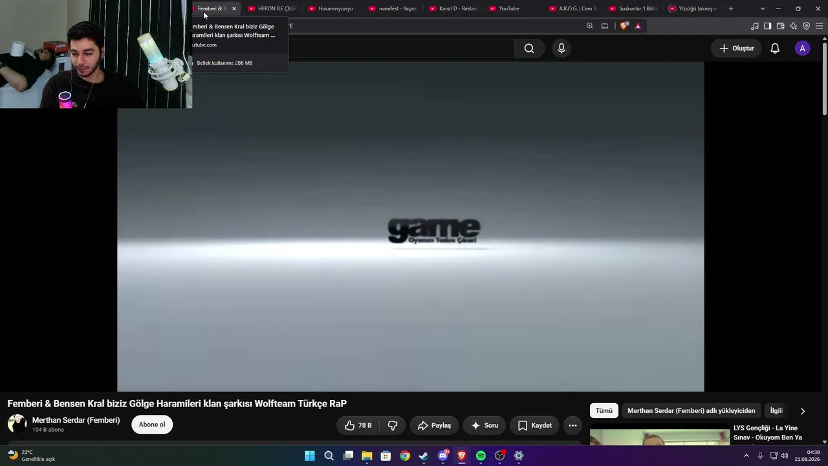Start voice search with the microphone icon

[561, 49]
